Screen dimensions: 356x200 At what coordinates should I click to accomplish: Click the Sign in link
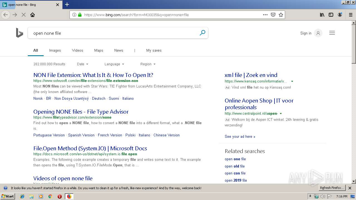tap(306, 33)
